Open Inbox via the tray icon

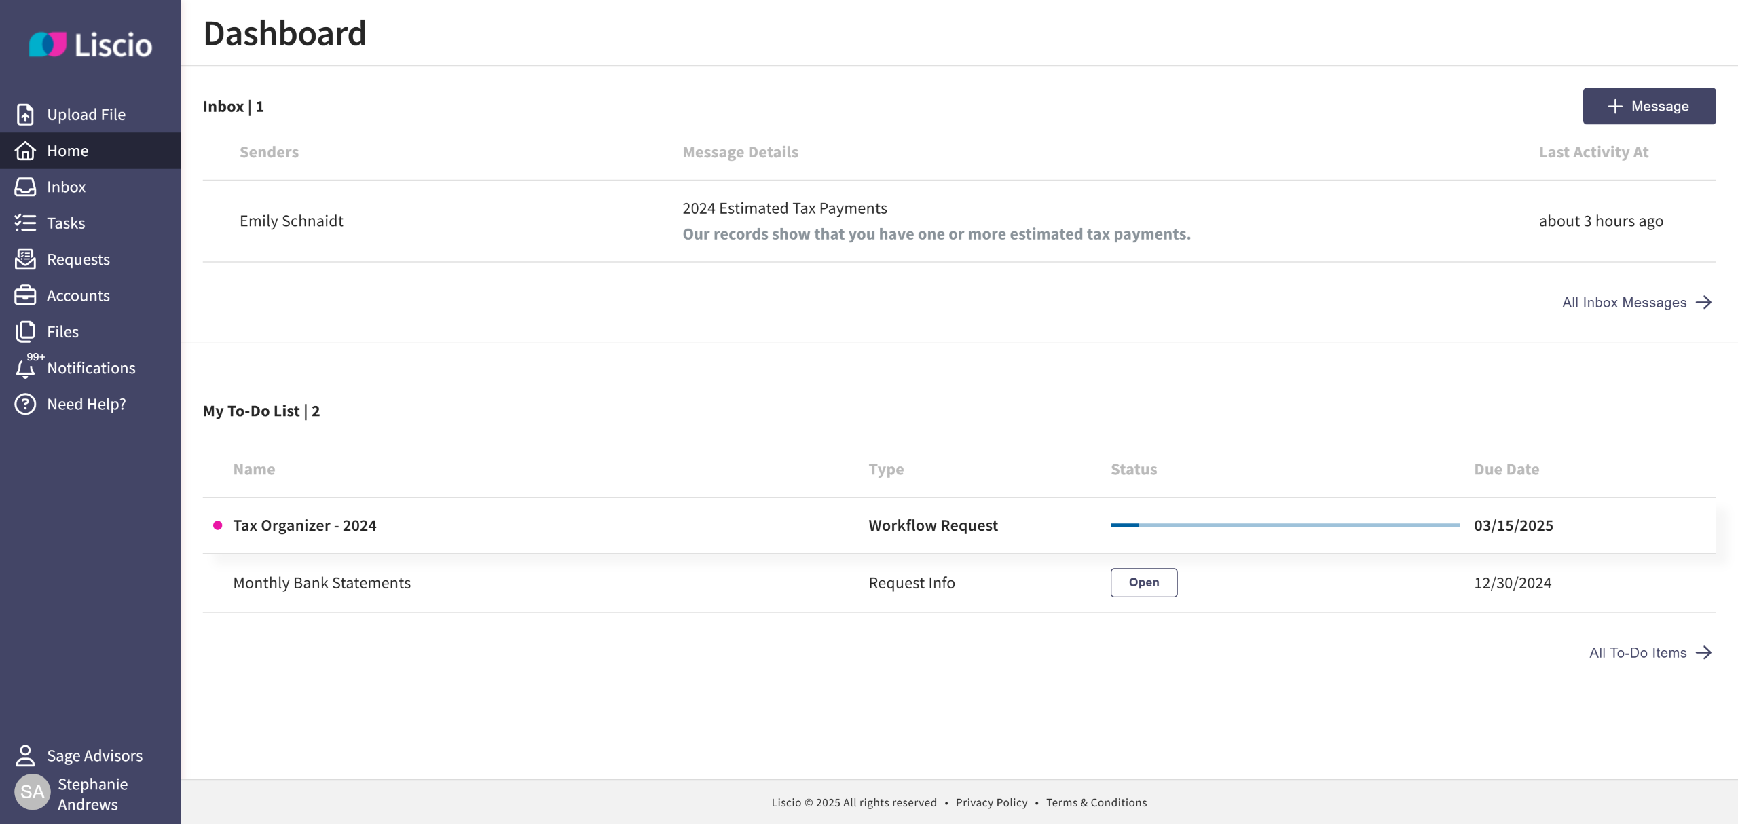coord(25,187)
